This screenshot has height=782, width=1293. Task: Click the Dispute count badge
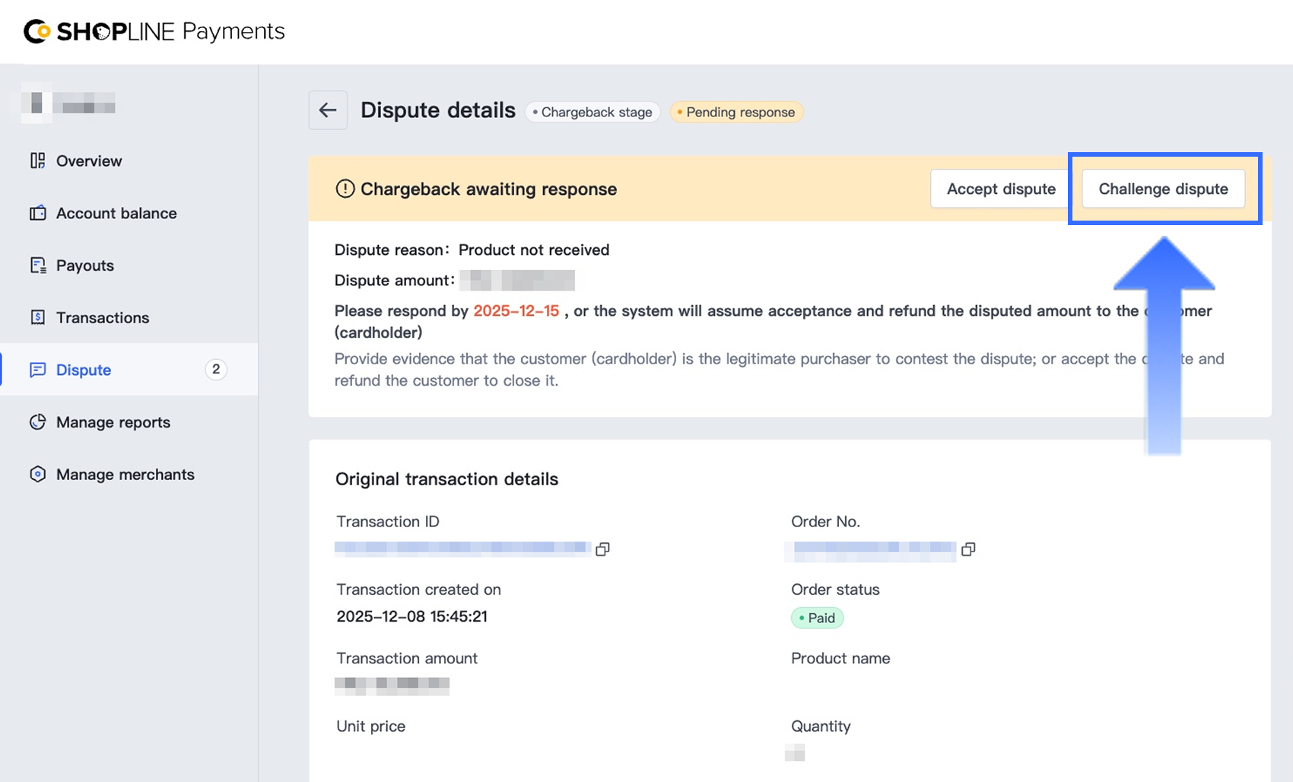(216, 369)
